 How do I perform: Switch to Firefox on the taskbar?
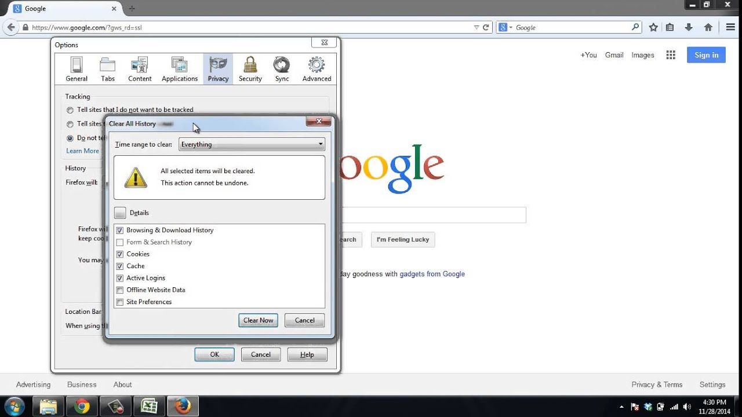tap(183, 407)
